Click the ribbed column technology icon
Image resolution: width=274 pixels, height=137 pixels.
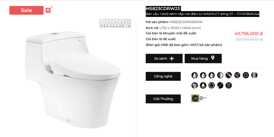[x=254, y=75]
